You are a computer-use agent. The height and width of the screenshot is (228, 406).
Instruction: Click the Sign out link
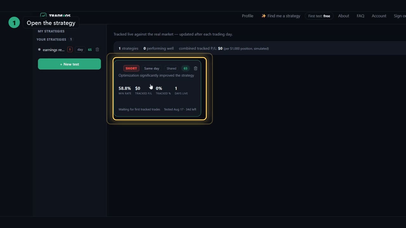click(400, 16)
